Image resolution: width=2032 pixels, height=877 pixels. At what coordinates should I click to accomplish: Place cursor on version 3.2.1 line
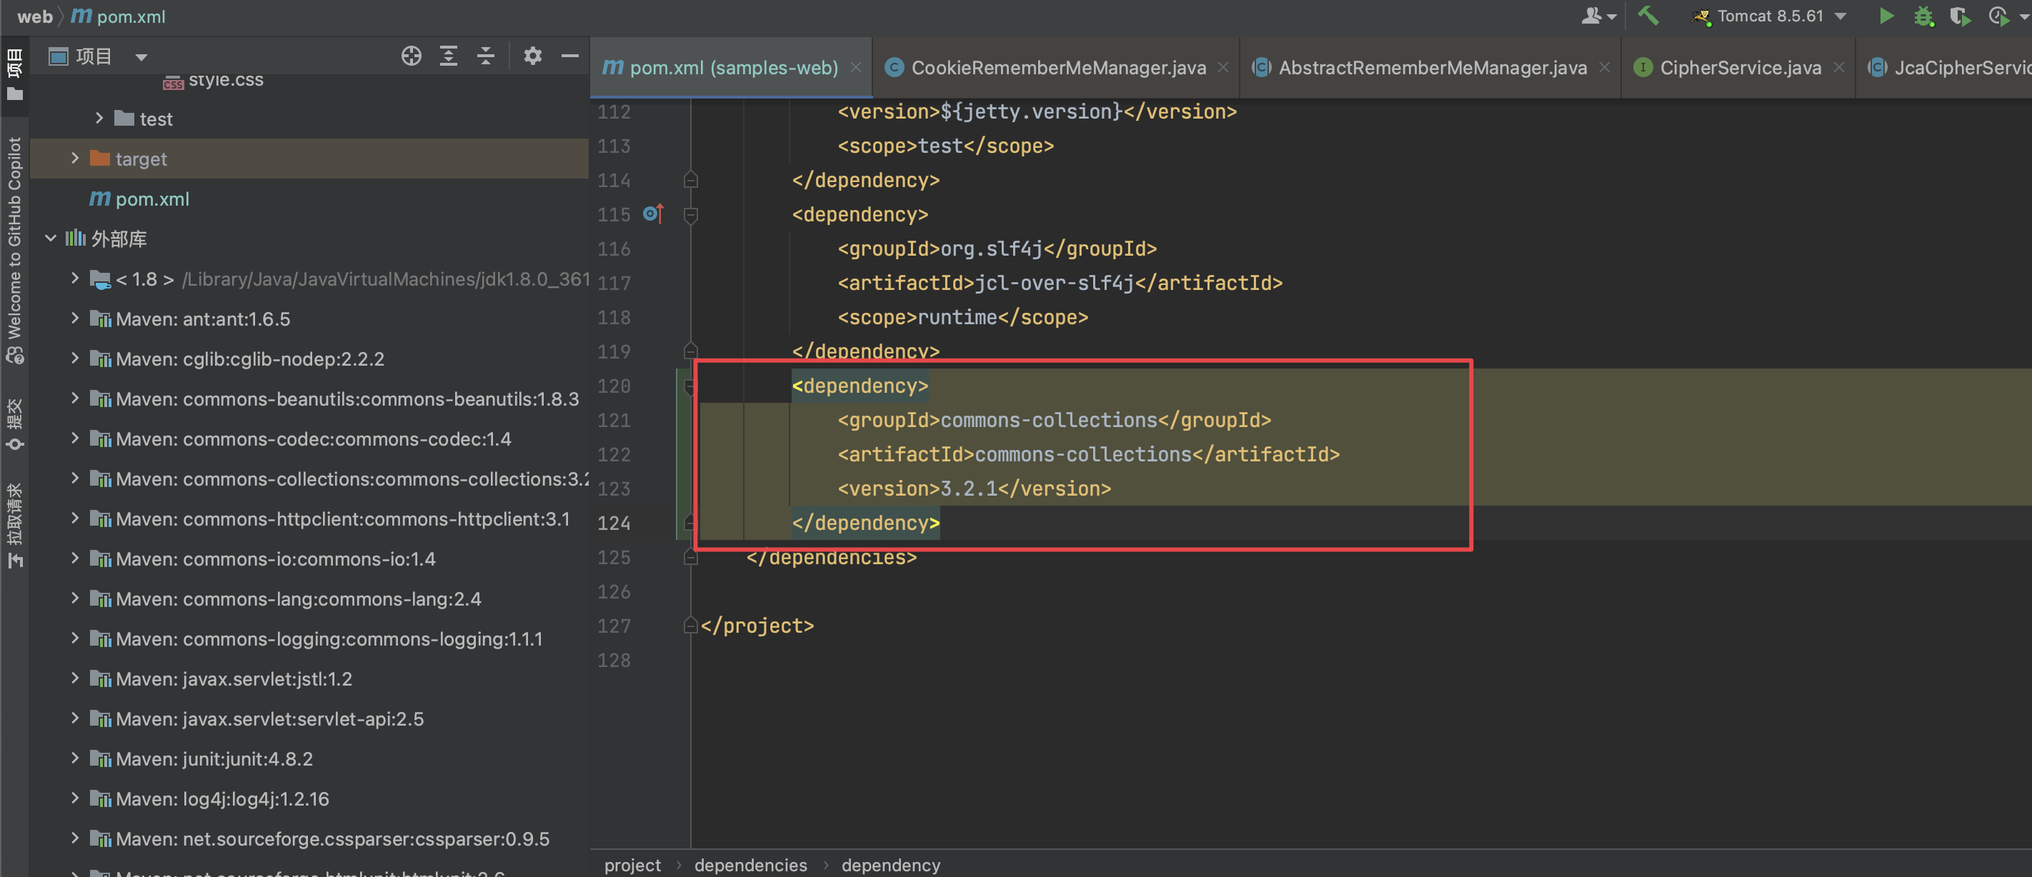[974, 489]
